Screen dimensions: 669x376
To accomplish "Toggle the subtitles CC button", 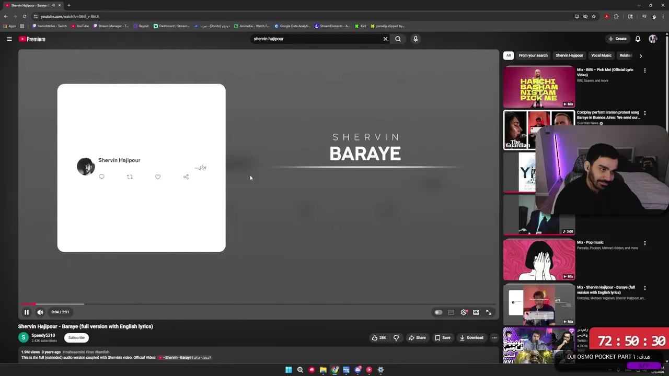I will point(451,312).
